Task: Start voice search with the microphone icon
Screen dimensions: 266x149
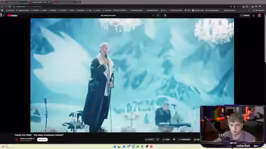Action: click(165, 15)
